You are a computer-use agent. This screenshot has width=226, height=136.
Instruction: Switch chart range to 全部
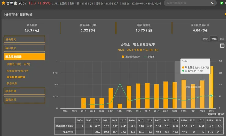point(214,39)
